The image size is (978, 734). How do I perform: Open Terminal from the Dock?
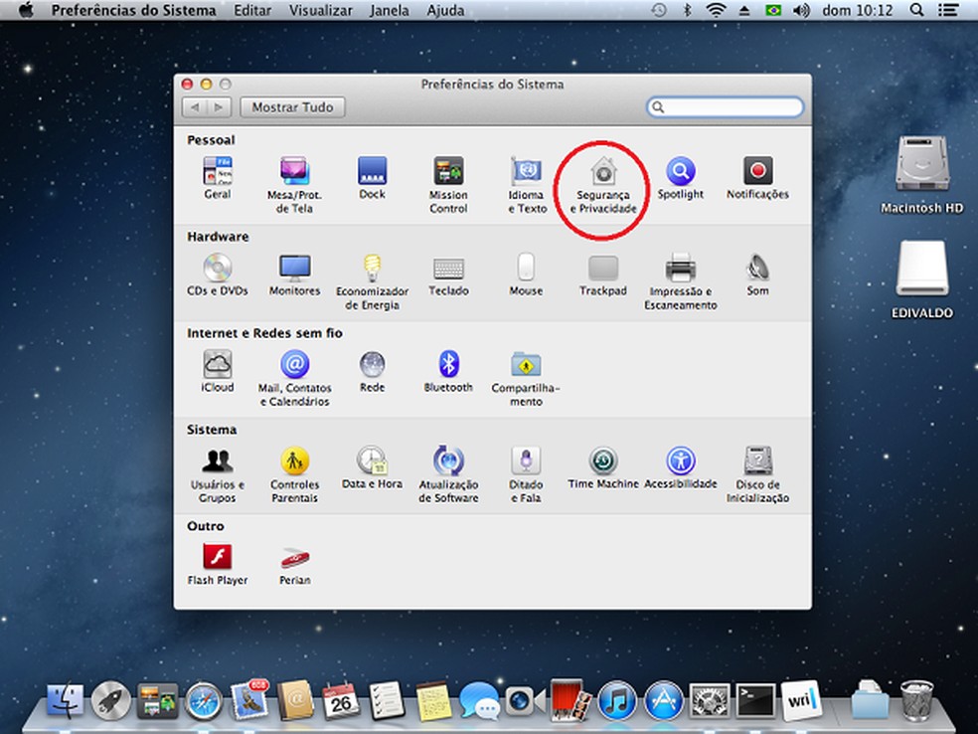click(x=756, y=701)
